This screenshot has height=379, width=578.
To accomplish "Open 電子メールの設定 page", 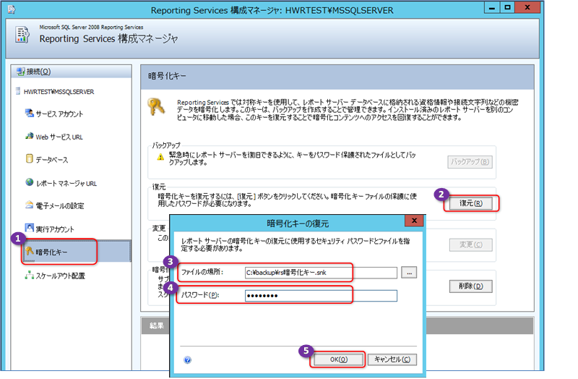I will click(x=60, y=206).
